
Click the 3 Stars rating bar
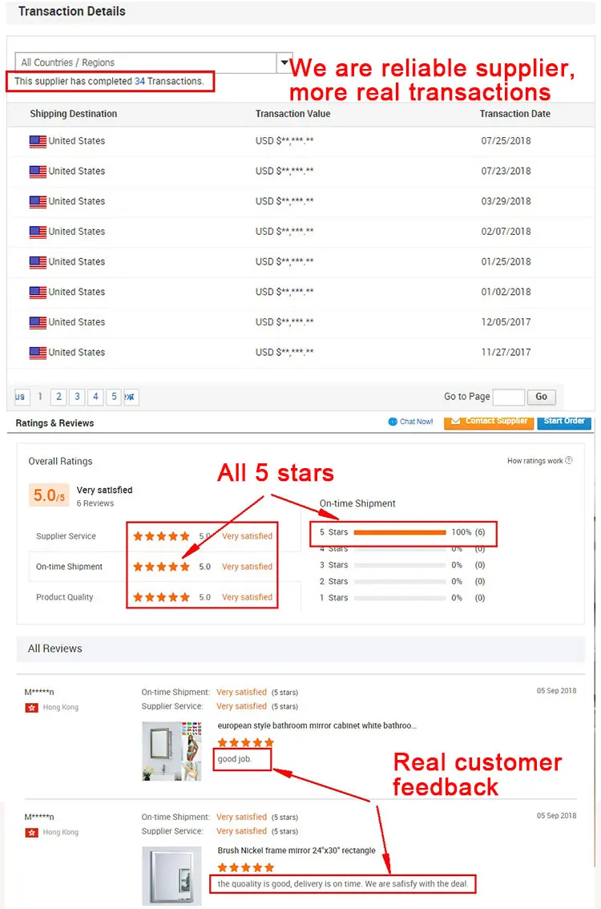(x=400, y=565)
